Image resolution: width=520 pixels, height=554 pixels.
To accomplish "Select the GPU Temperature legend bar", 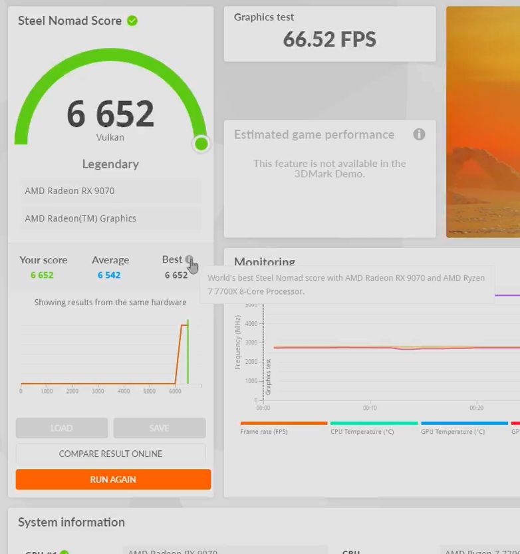I will point(465,423).
